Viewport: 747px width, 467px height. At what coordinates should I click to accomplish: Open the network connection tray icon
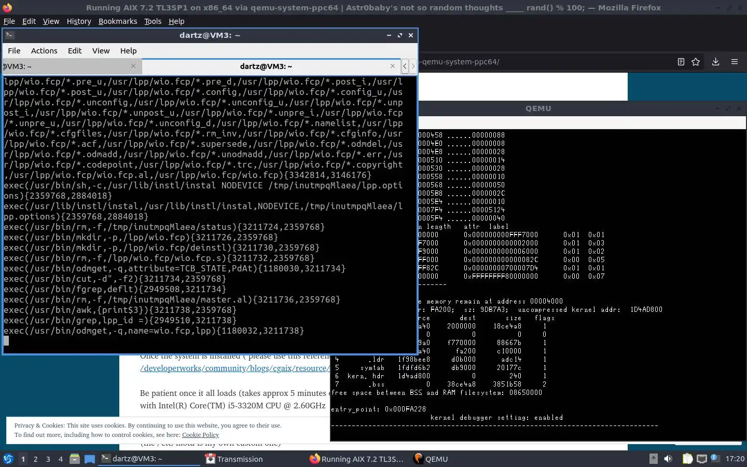pyautogui.click(x=701, y=459)
